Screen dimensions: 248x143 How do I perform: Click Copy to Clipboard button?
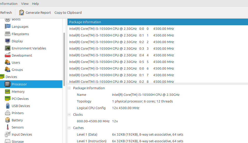[68, 12]
